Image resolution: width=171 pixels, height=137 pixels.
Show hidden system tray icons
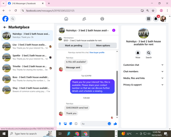[137, 134]
